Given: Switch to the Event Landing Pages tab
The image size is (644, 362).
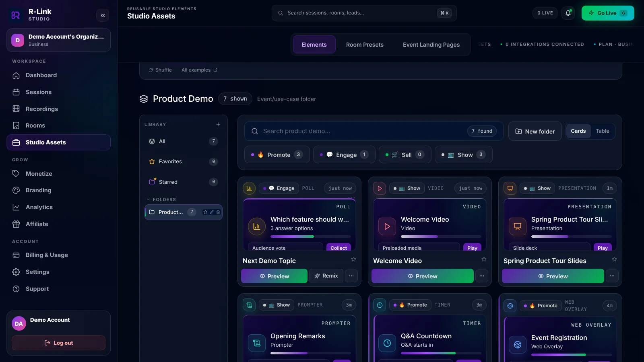Looking at the screenshot, I should (431, 45).
